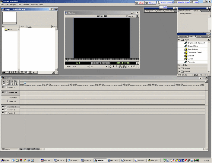The height and width of the screenshot is (163, 212).
Task: Toggle speaker icon on Audio 2 track
Action: pyautogui.click(x=3, y=110)
